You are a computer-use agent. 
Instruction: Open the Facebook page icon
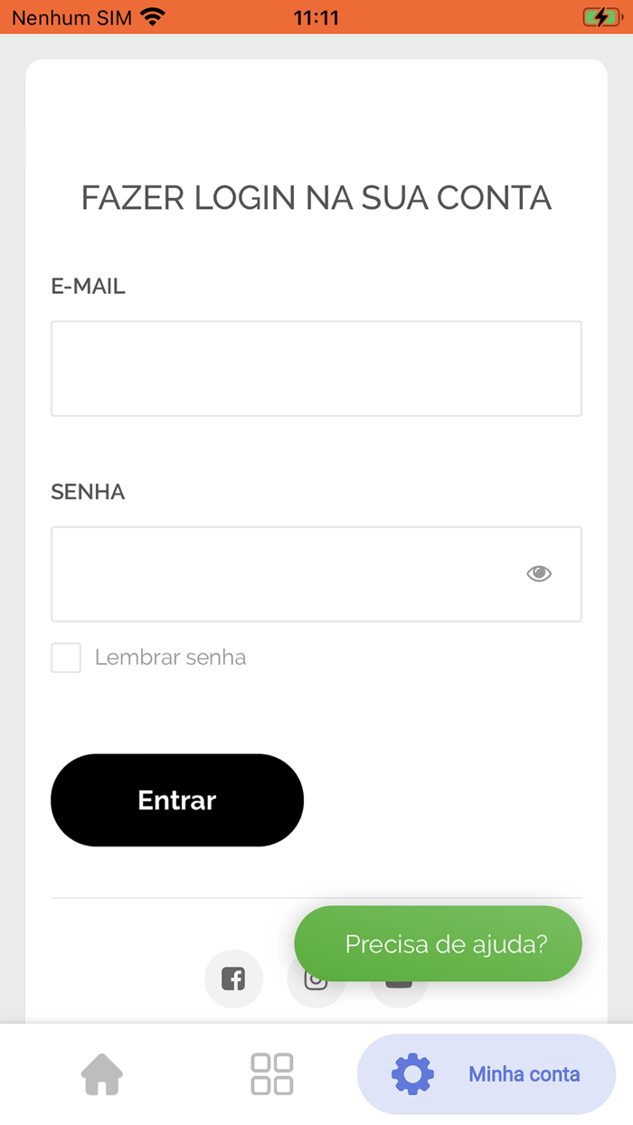click(x=234, y=978)
